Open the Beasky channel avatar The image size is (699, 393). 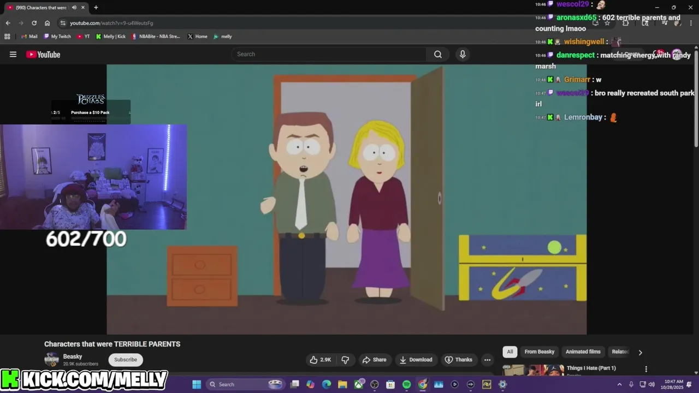[51, 360]
